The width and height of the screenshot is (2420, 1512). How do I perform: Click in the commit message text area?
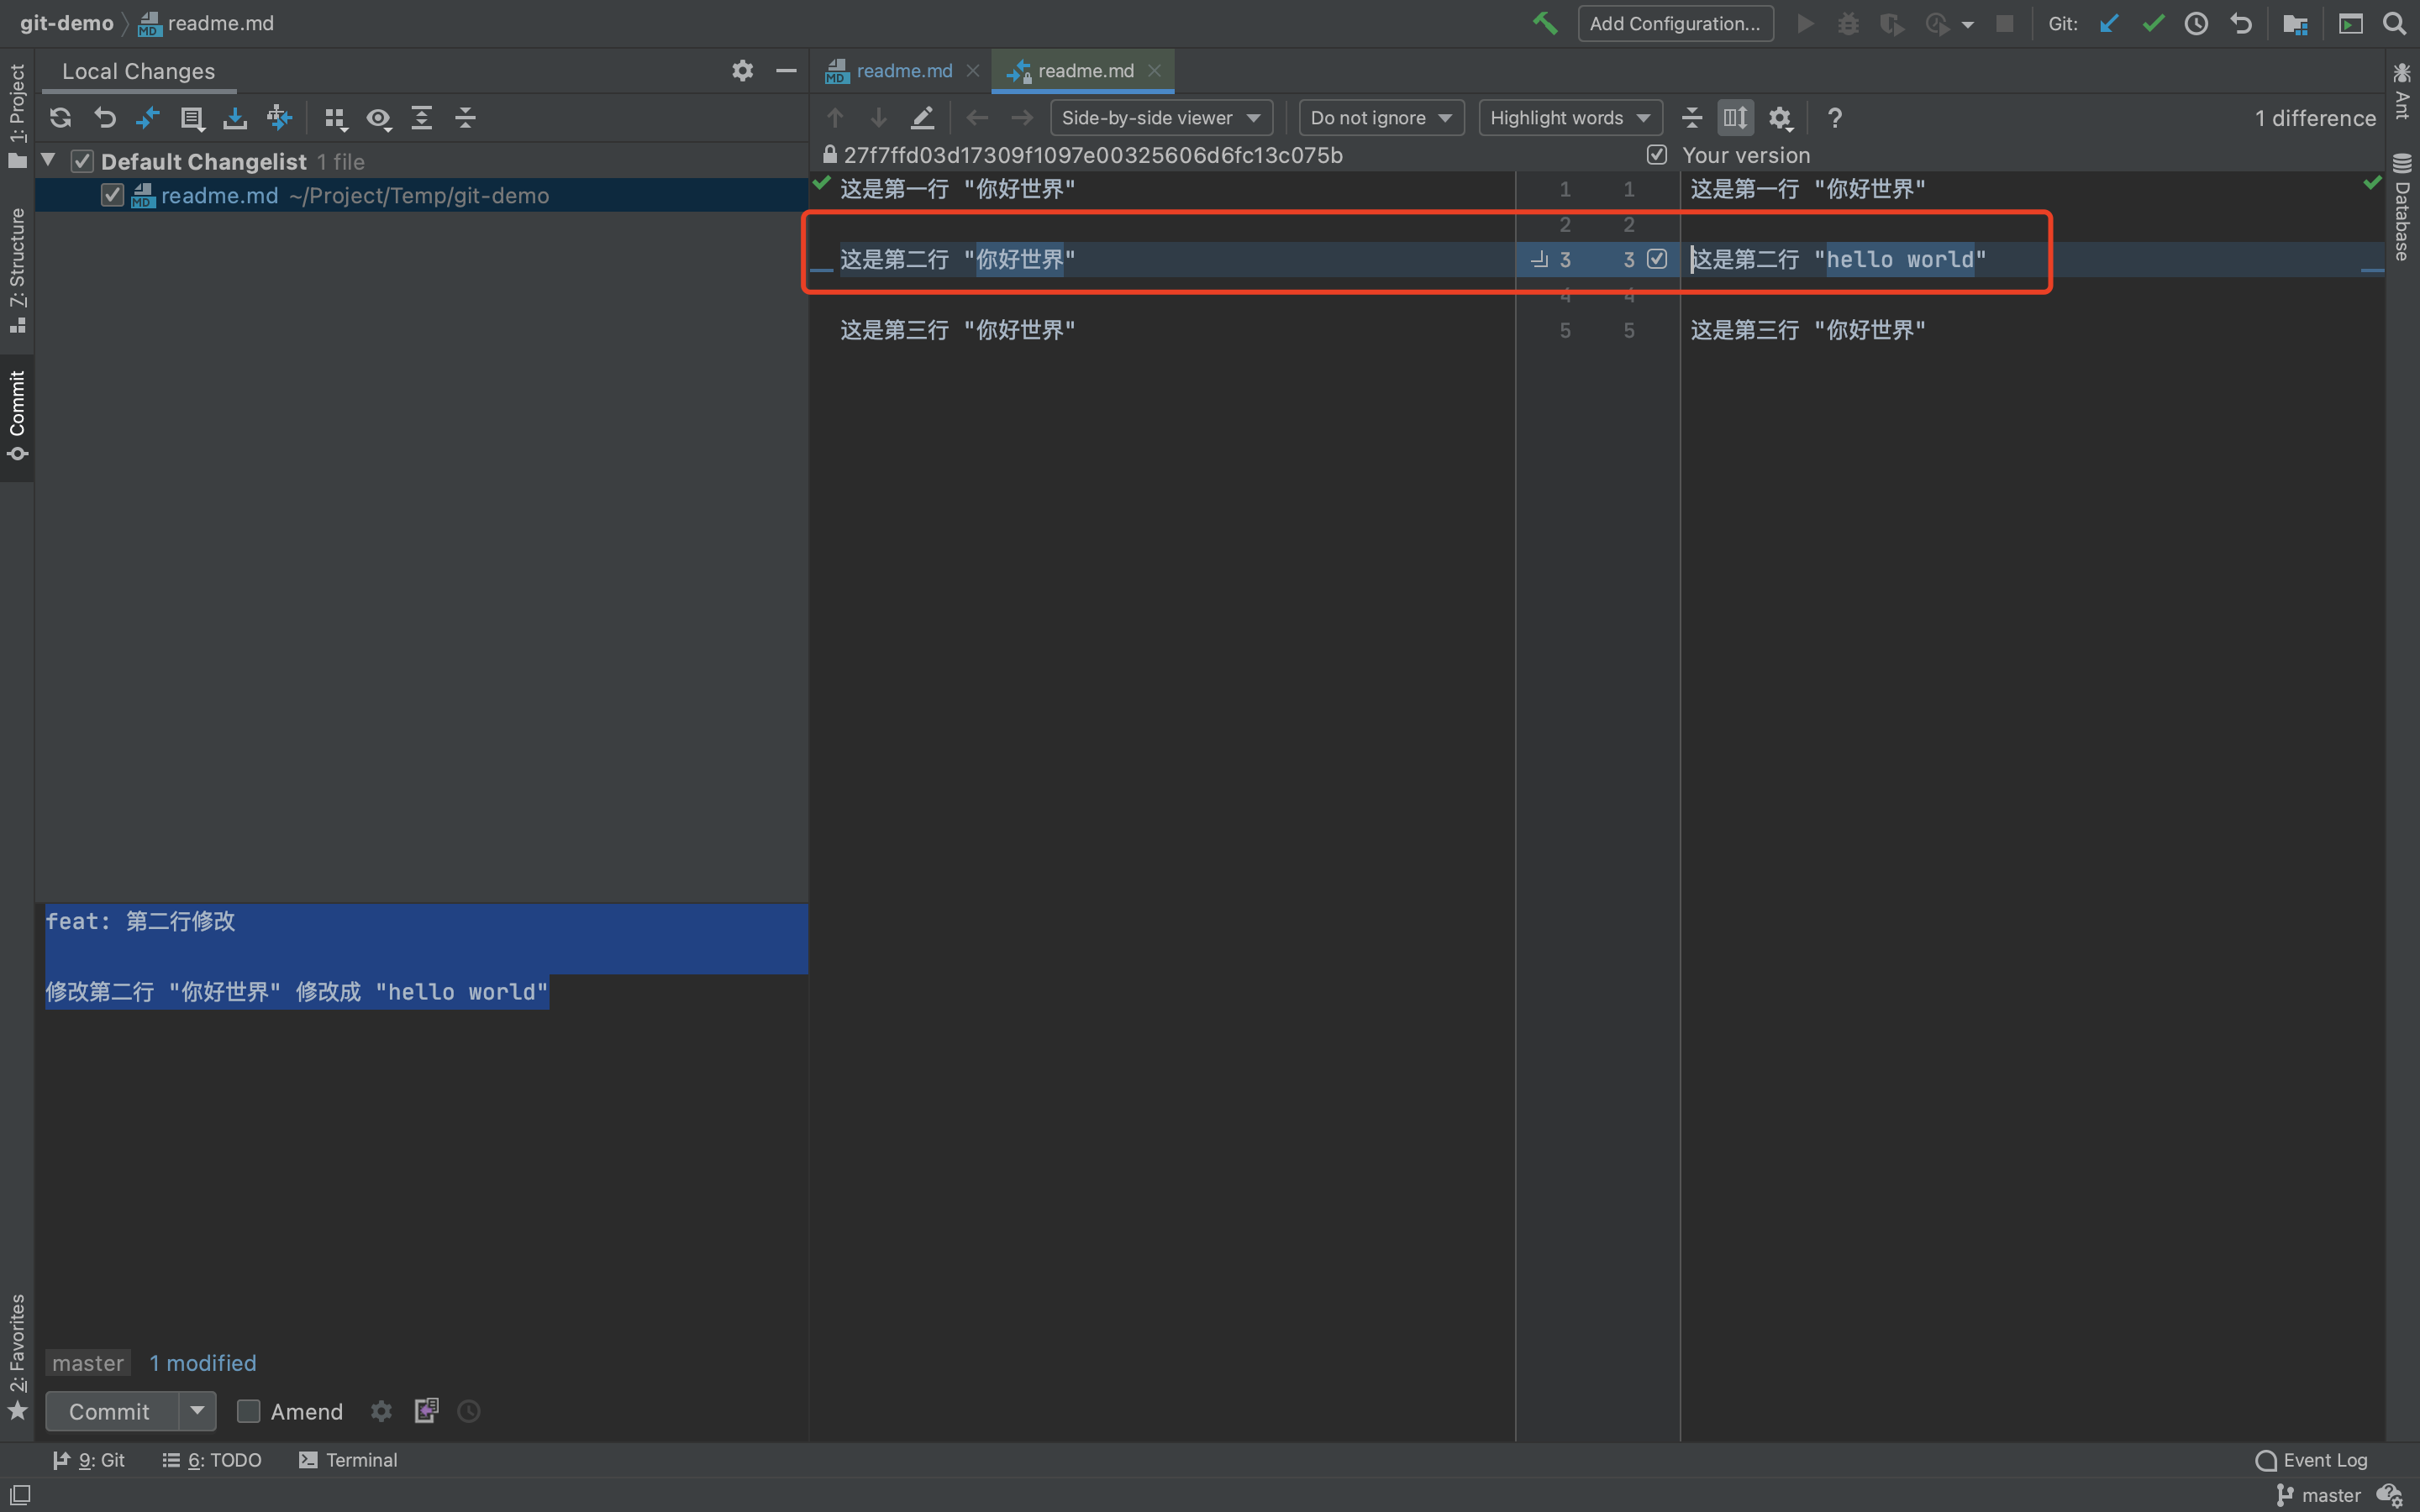tap(420, 1150)
